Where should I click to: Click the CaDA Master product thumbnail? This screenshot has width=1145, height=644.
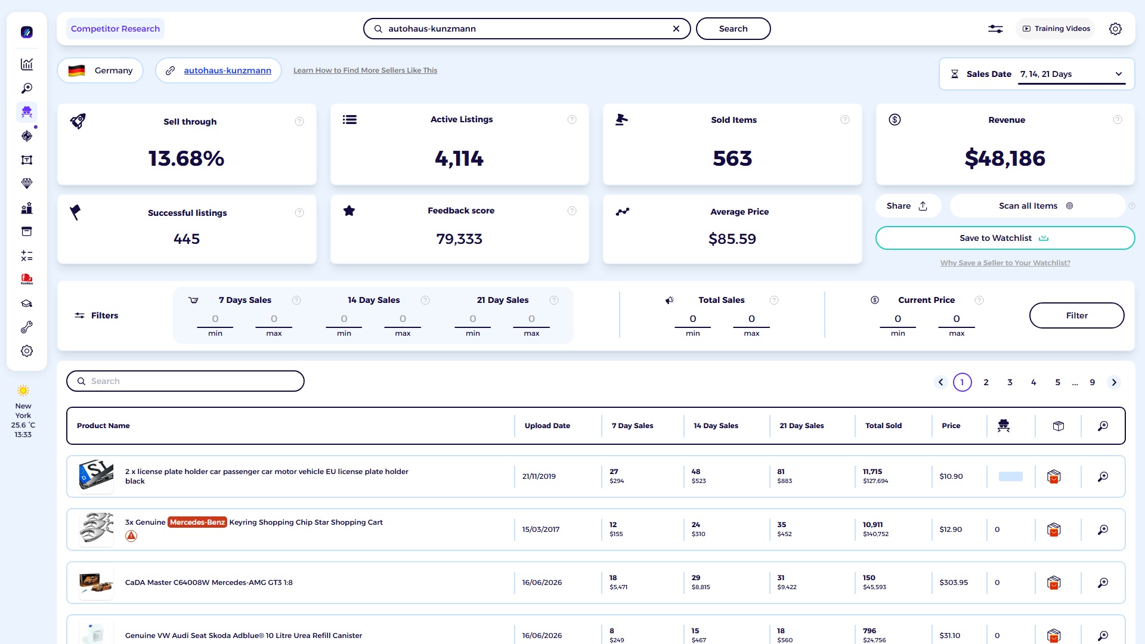click(96, 583)
